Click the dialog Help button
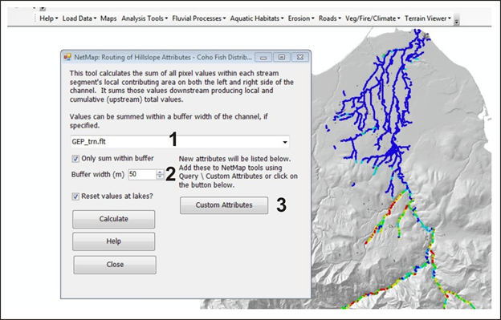The width and height of the screenshot is (501, 320). tap(114, 241)
